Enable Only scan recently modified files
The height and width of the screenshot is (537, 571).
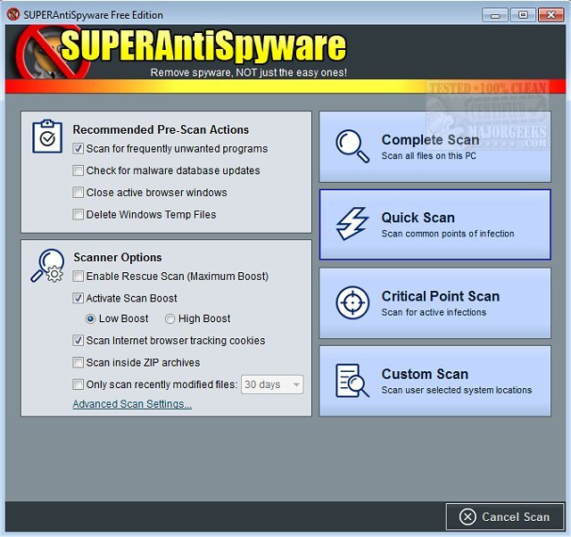click(x=78, y=384)
